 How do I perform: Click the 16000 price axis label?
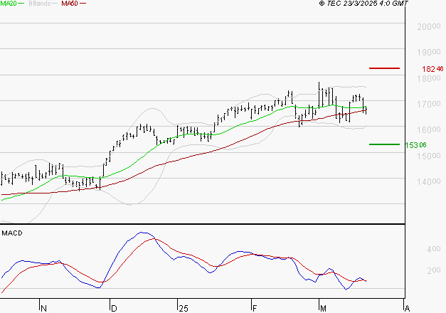click(x=429, y=129)
